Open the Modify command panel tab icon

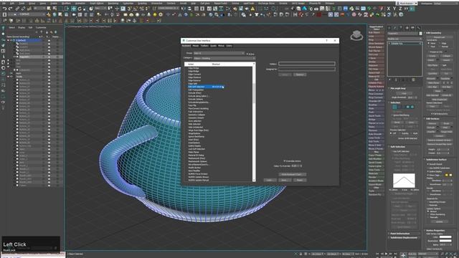coord(395,28)
